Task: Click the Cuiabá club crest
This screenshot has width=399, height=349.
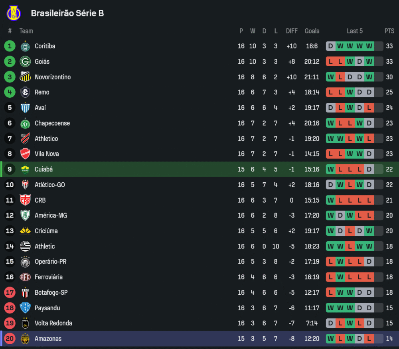Action: (x=25, y=170)
